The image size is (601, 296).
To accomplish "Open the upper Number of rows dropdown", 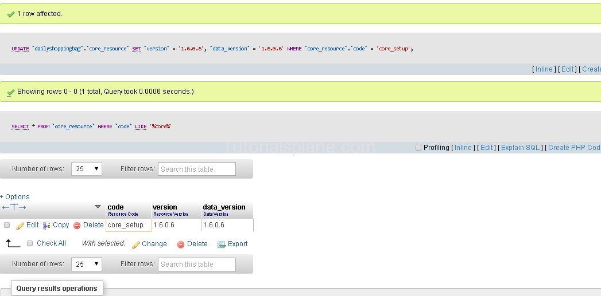I will tap(87, 169).
